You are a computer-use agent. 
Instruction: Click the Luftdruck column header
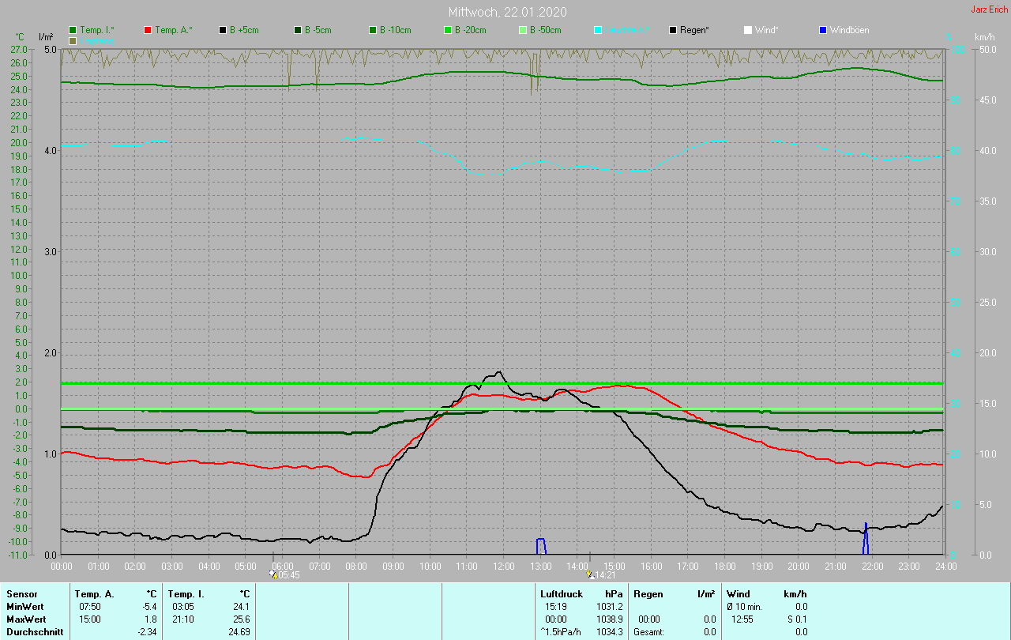coord(561,593)
